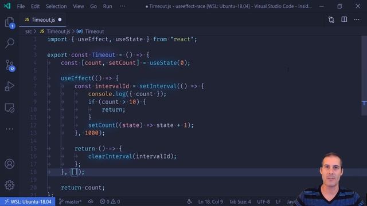Click "1000" interval value on line 13

92,133
